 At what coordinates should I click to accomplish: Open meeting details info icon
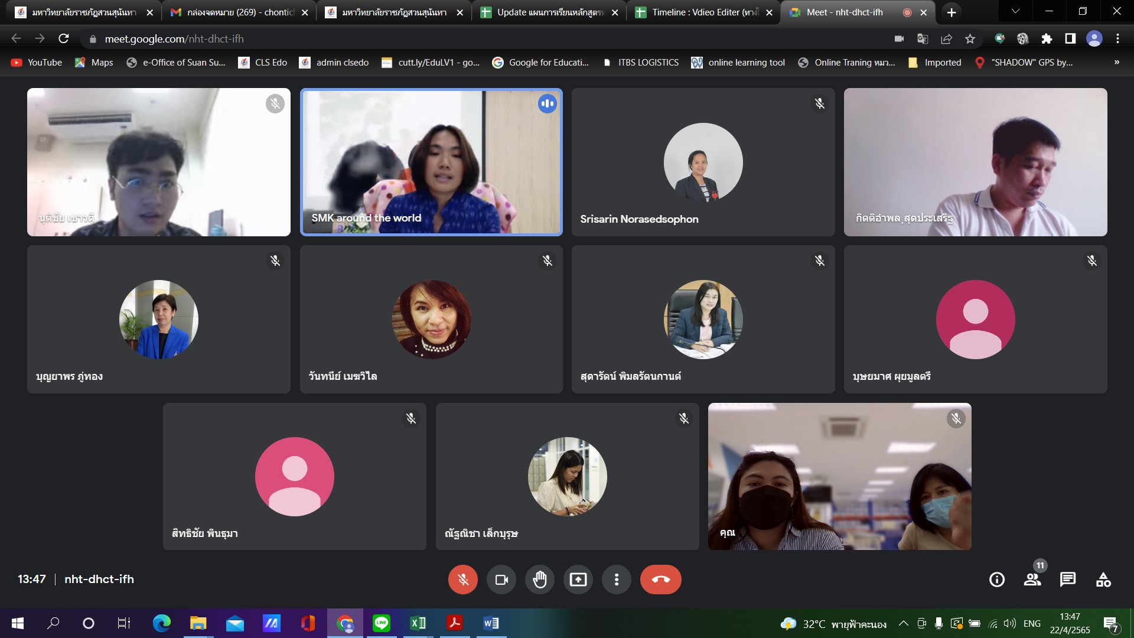click(x=996, y=580)
